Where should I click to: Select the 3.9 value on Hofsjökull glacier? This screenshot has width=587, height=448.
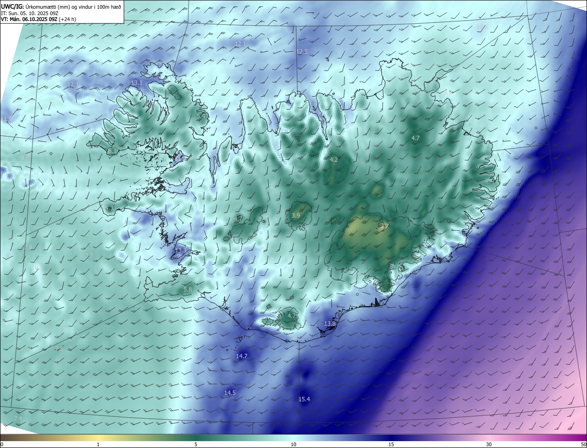pos(296,216)
